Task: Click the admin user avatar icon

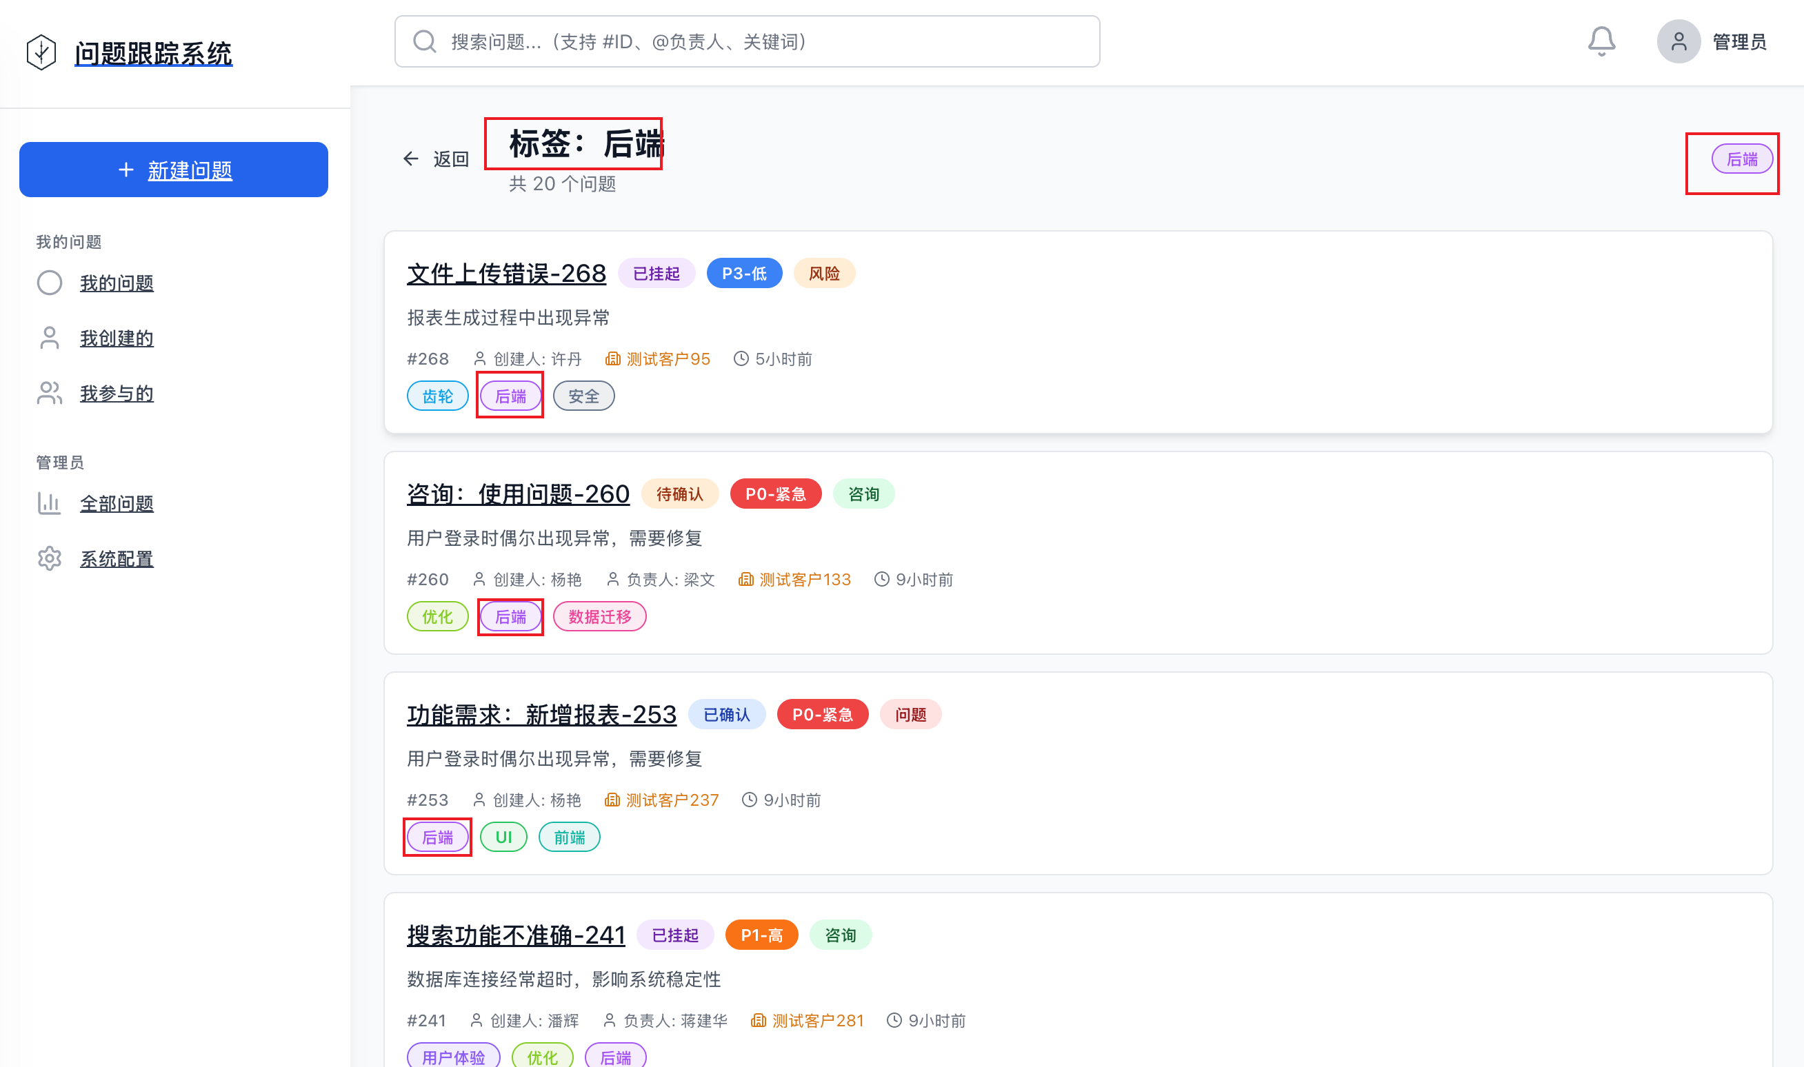Action: (x=1678, y=42)
